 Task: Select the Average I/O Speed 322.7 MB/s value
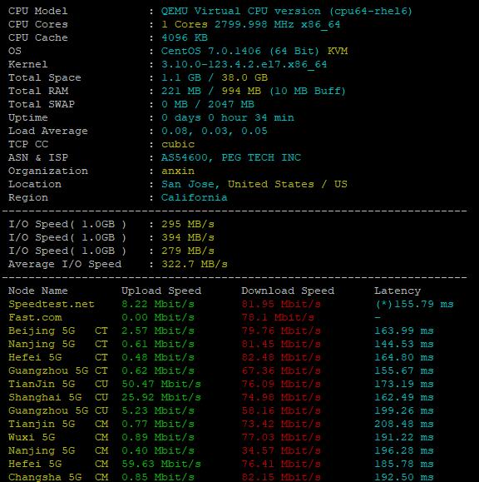(x=195, y=264)
